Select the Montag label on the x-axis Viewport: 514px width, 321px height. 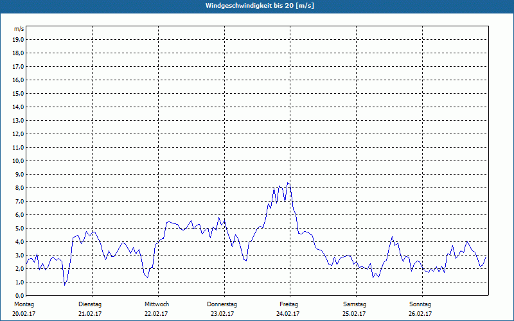click(22, 304)
